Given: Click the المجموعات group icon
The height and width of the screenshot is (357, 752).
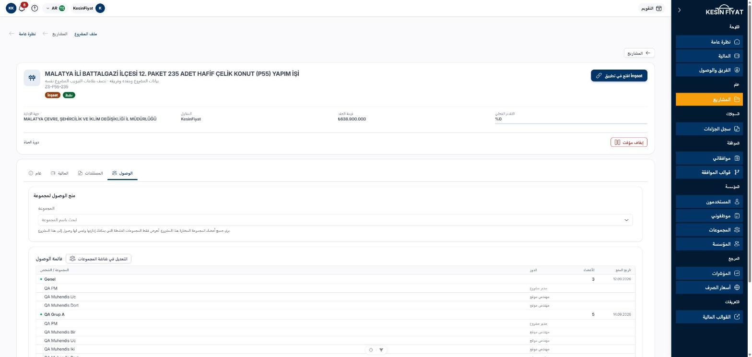Looking at the screenshot, I should coord(737,230).
